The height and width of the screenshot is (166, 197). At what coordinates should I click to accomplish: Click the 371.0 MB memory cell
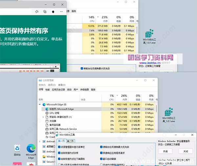point(102,26)
